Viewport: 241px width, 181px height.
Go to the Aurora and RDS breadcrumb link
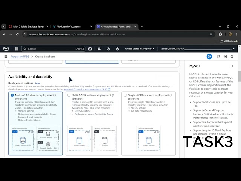(x=20, y=57)
